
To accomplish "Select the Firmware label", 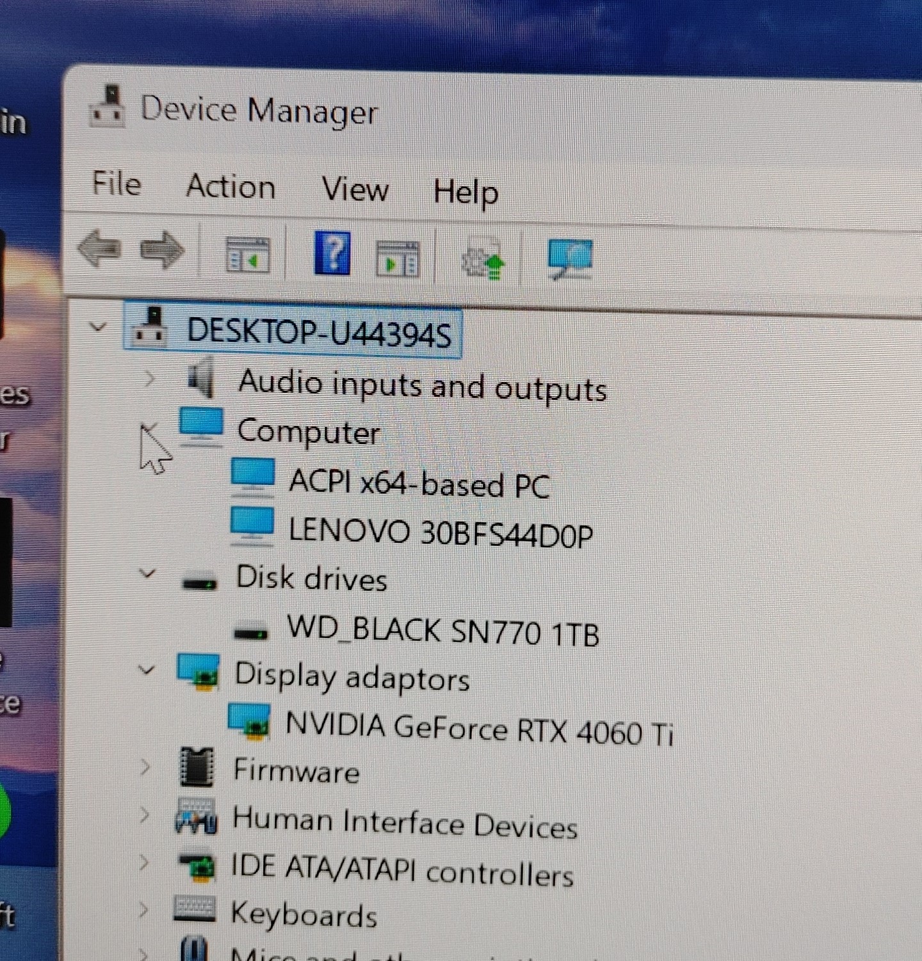I will (x=296, y=771).
